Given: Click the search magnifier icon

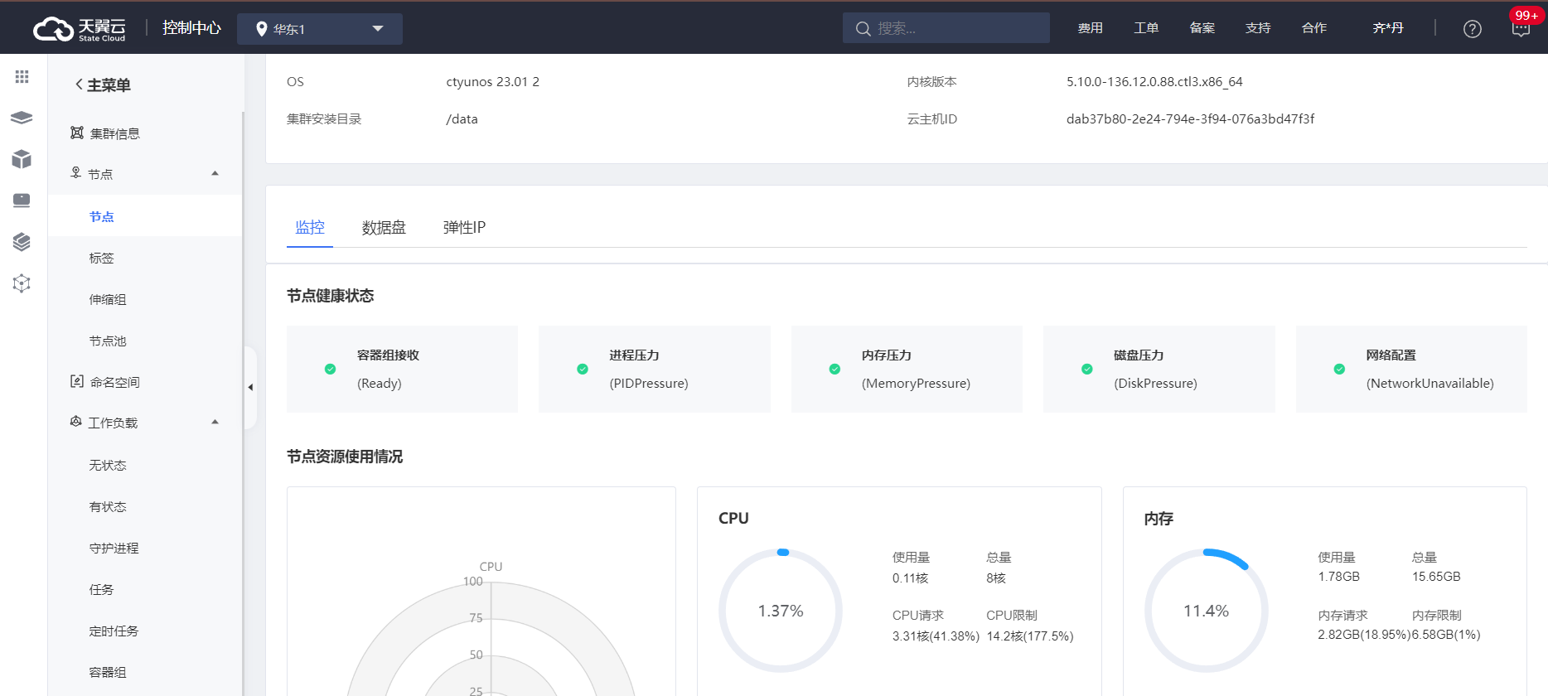Looking at the screenshot, I should [863, 29].
